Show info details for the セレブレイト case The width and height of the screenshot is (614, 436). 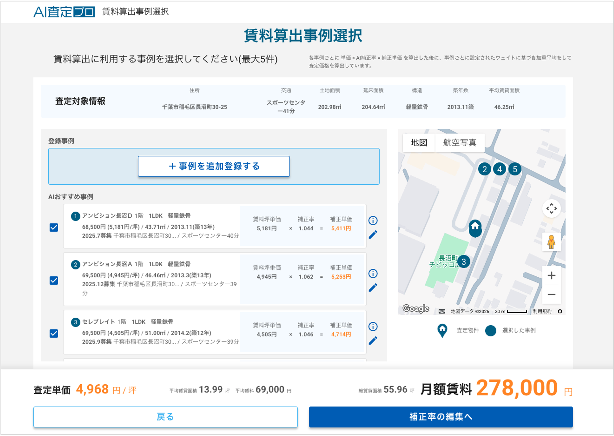click(373, 327)
